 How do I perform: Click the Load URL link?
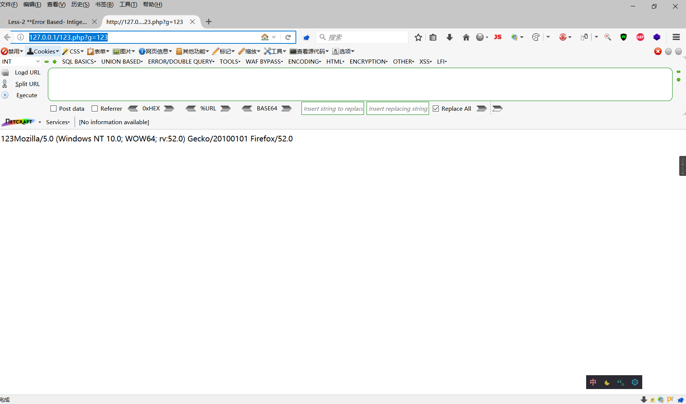pyautogui.click(x=27, y=72)
